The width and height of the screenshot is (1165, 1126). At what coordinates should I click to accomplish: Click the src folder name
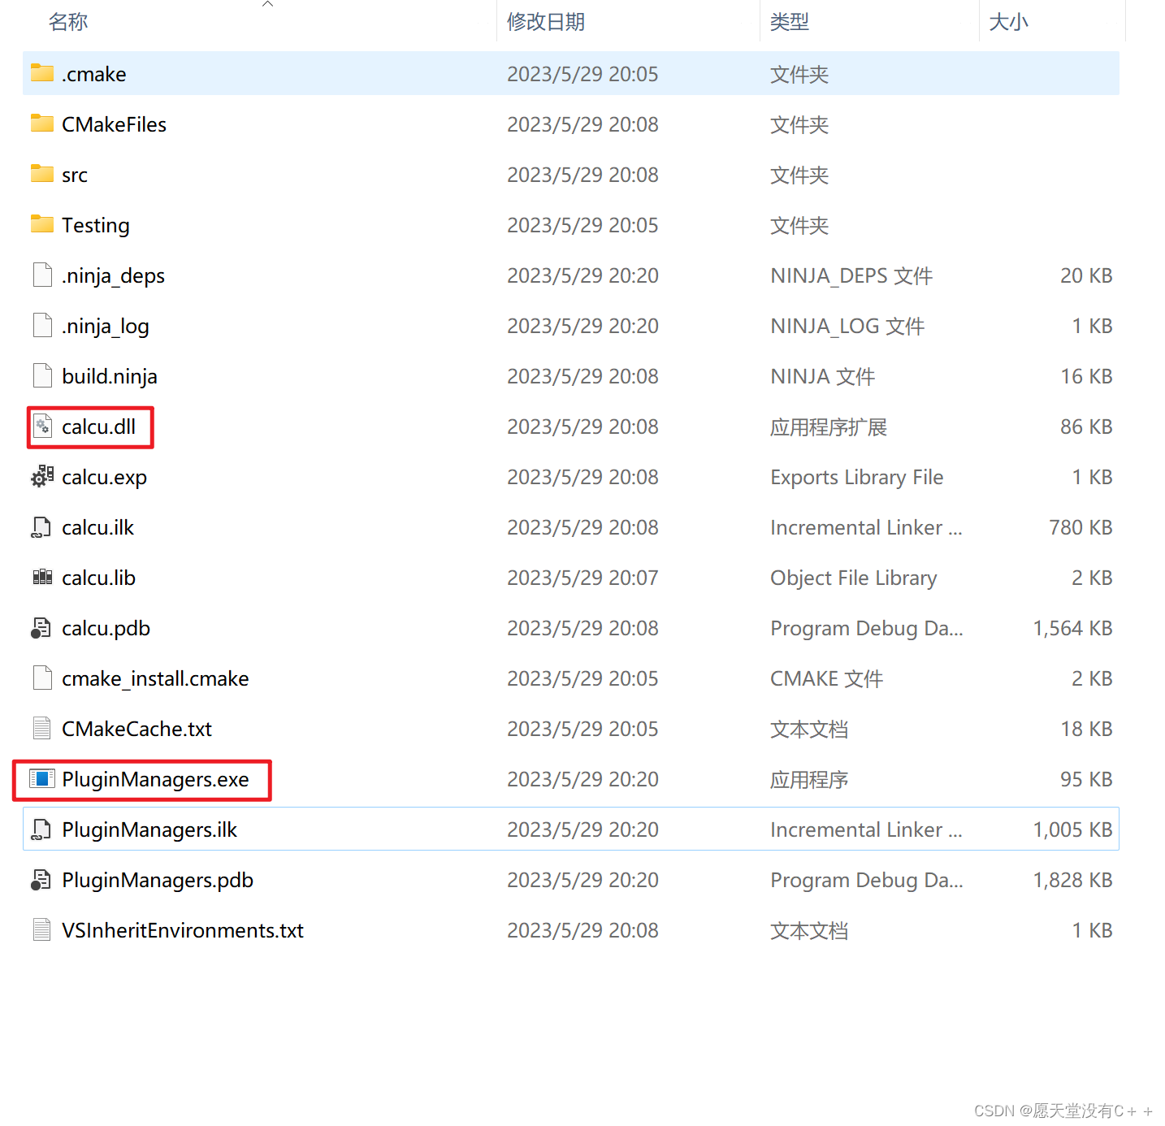[x=75, y=175]
